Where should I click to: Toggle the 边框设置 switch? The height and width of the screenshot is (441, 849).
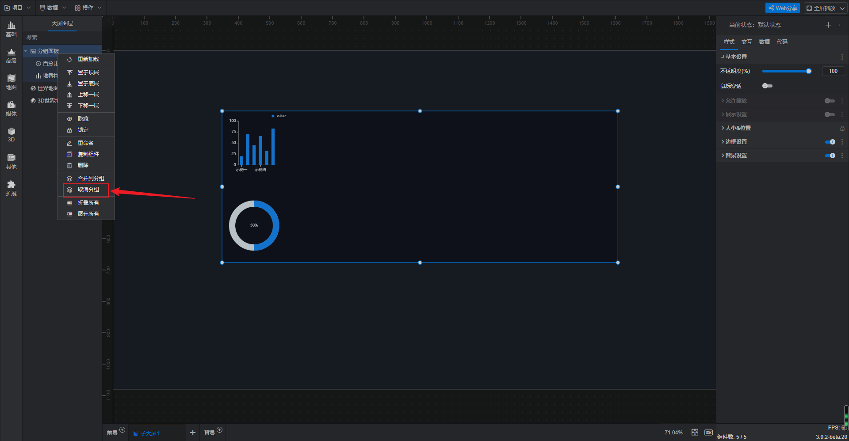click(x=830, y=142)
